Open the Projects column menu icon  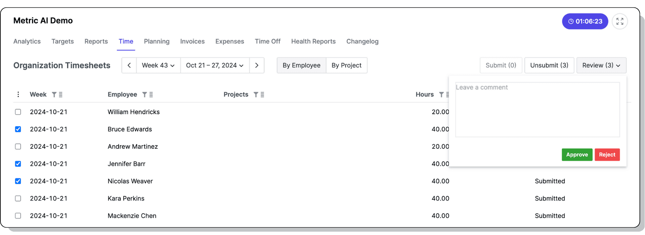[262, 95]
